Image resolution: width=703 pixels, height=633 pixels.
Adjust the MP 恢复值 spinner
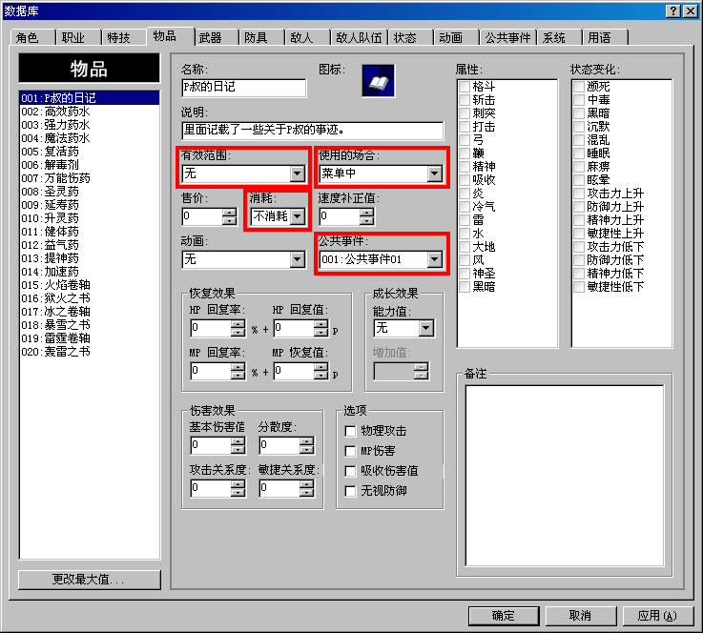(321, 371)
